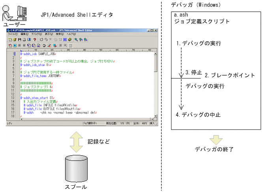262x192 pixels.
Task: Click the editor vertical scrollbar down arrow
Action: [x=155, y=116]
